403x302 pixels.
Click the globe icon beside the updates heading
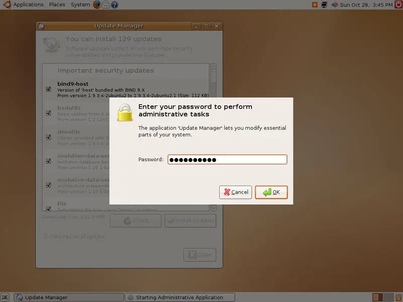coord(51,44)
